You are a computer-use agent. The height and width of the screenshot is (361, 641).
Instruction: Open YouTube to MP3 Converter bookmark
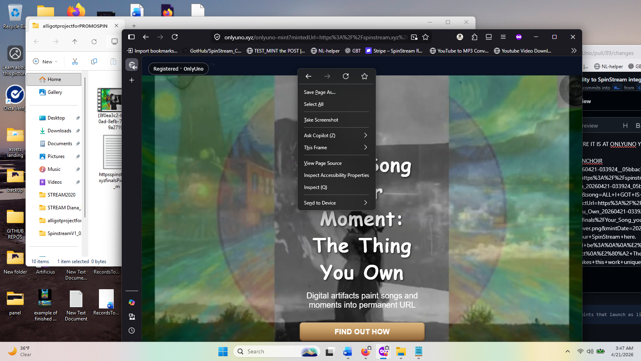(459, 51)
